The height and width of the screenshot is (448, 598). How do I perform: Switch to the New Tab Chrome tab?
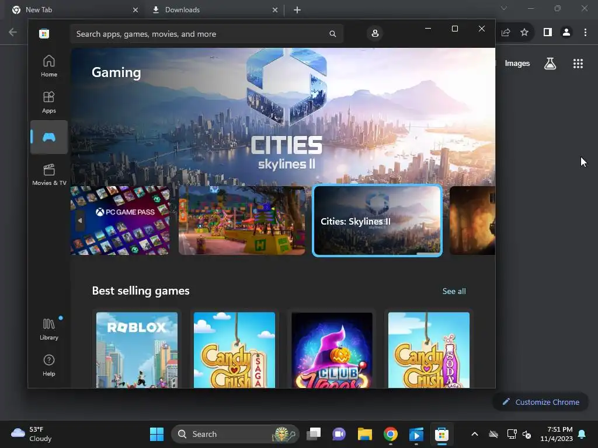(72, 10)
